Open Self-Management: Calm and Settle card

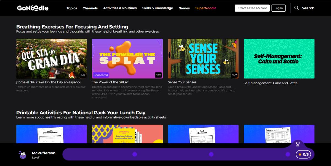coord(279,59)
